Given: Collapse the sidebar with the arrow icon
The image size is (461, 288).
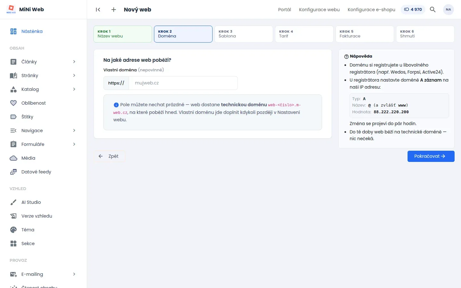Looking at the screenshot, I should [x=98, y=10].
